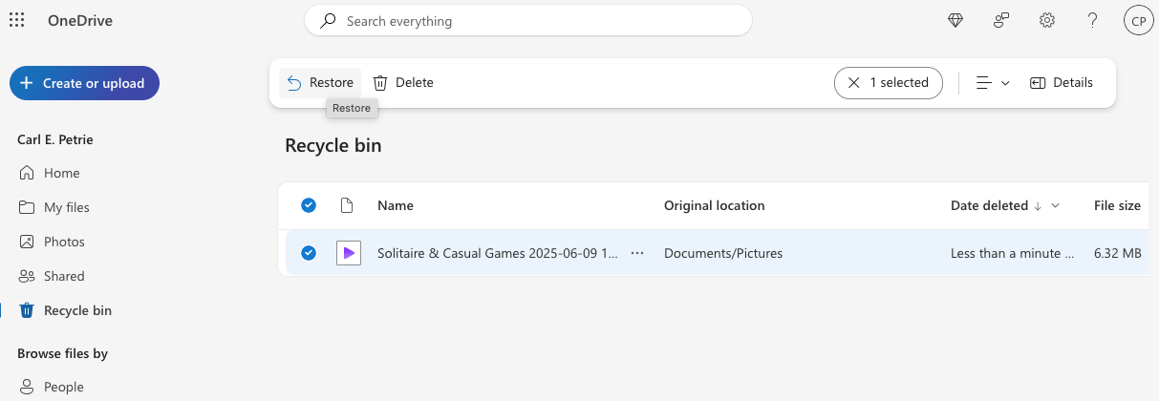
Task: Deselect the Solitaire & Casual Games file checkbox
Action: pos(309,253)
